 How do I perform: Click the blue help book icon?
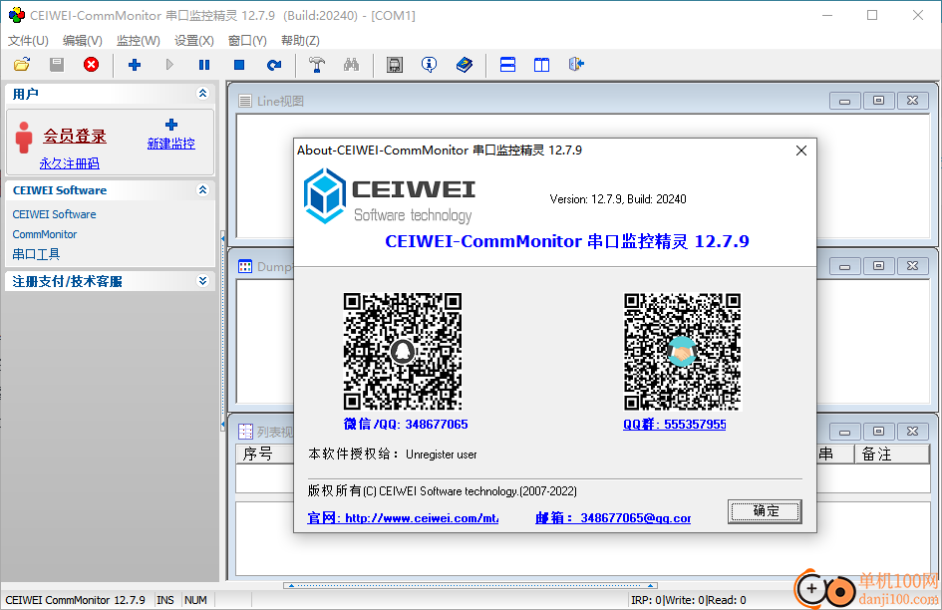465,65
